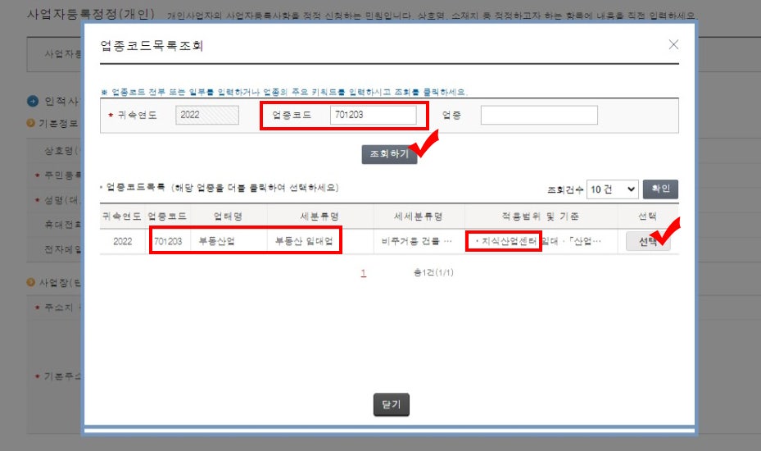This screenshot has width=761, height=451.
Task: Click the 701203 code cell in the results
Action: coord(168,241)
